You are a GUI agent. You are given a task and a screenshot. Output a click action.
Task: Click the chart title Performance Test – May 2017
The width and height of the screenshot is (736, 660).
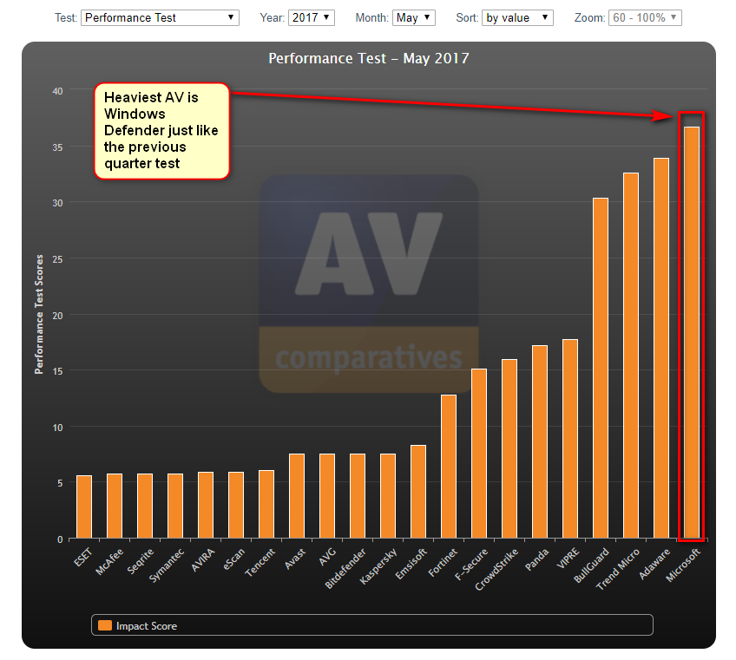pyautogui.click(x=369, y=58)
